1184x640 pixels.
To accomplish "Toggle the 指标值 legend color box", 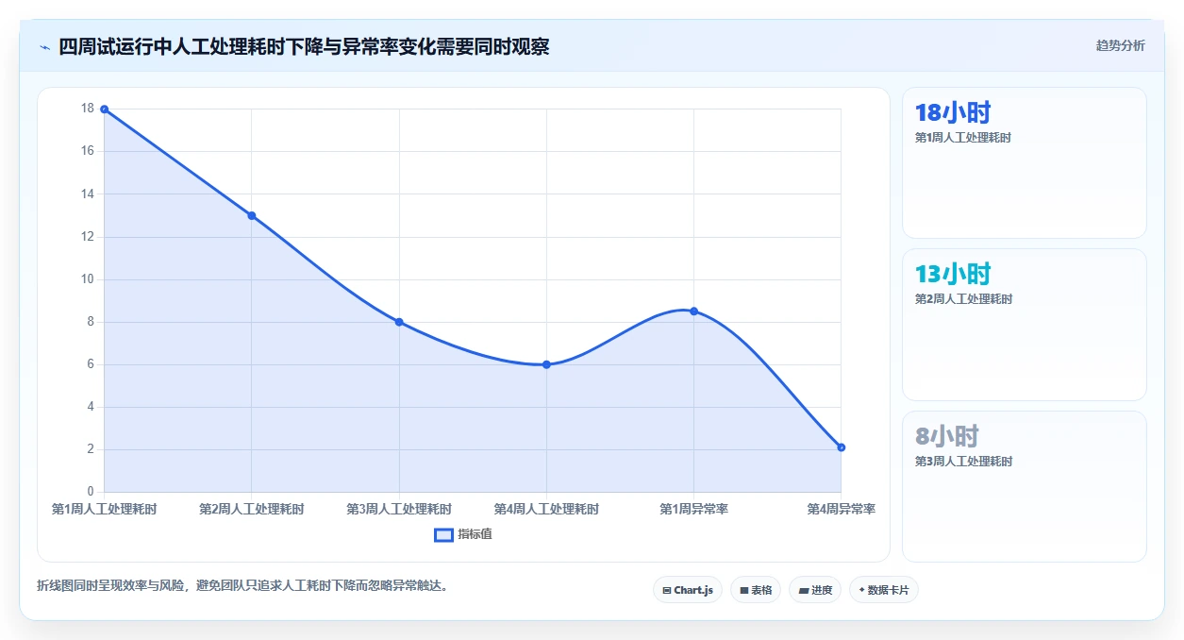I will pos(444,535).
